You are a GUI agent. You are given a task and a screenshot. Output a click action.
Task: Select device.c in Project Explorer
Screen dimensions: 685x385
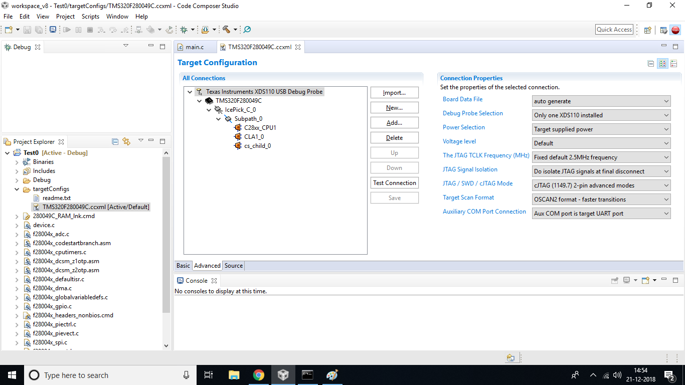[x=44, y=225]
